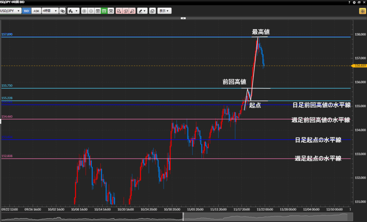Open the pencil drawing tools dropdown
This screenshot has height=222, width=367.
coord(142,11)
